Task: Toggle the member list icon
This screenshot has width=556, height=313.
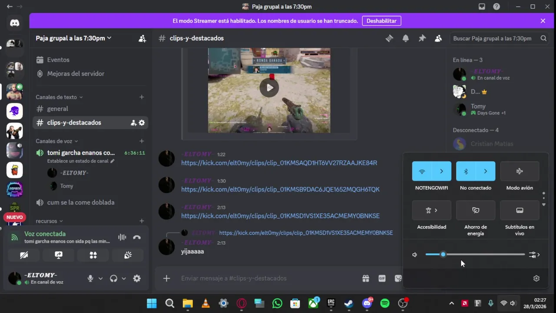Action: pos(438,38)
